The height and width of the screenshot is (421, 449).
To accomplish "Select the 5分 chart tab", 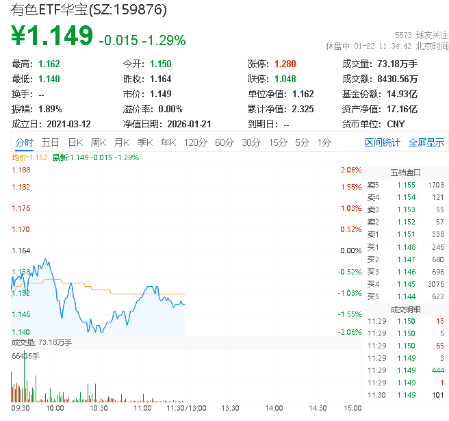I will point(302,142).
